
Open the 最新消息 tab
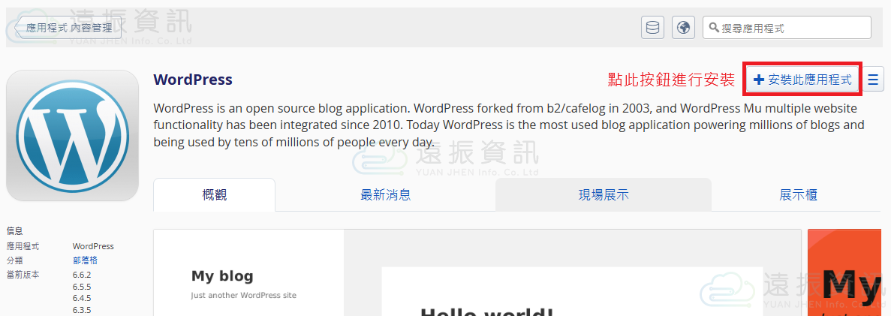(385, 195)
